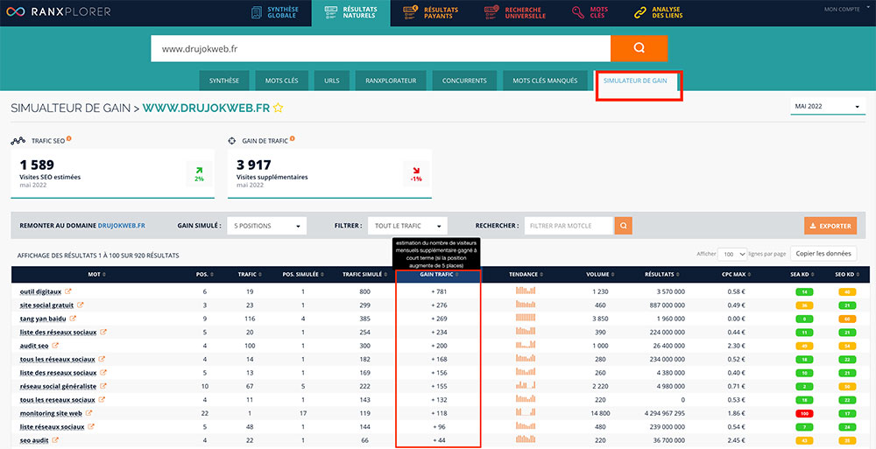
Task: Switch to Synthèse tab
Action: [224, 81]
